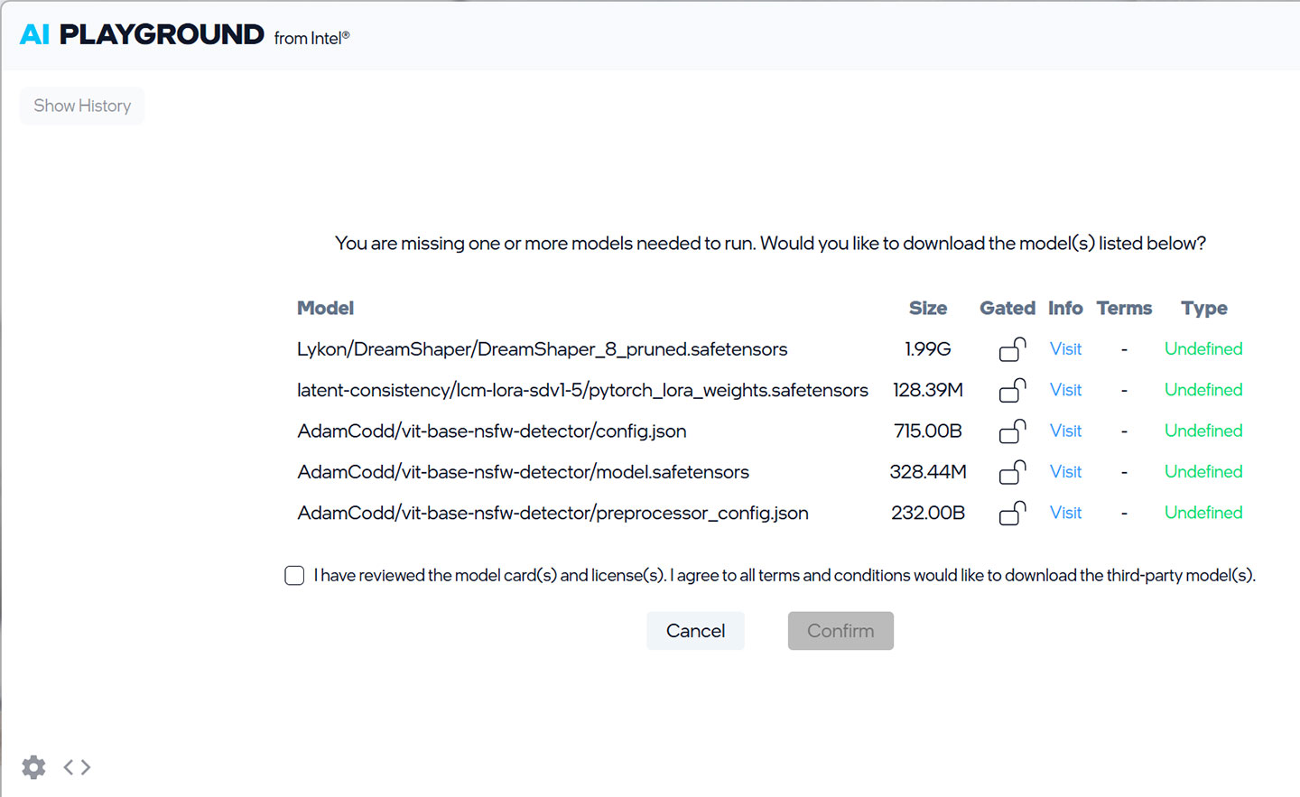Click the unlock icon for lcm-lora-sdv1-5 model
This screenshot has width=1300, height=797.
[1012, 390]
